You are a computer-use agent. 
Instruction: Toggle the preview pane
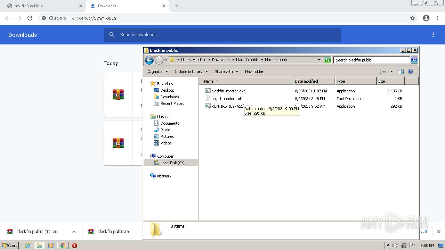tap(401, 72)
